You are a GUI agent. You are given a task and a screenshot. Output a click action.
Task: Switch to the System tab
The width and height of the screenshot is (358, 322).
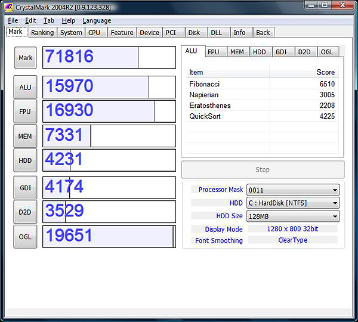[71, 32]
